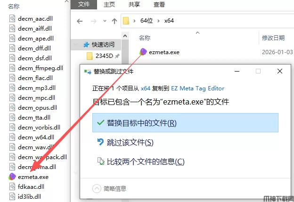Click the EZ Meta Tag Editor destination link
Screen dimensions: 294x202
(x=197, y=88)
